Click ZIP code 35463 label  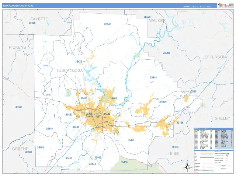click(69, 158)
